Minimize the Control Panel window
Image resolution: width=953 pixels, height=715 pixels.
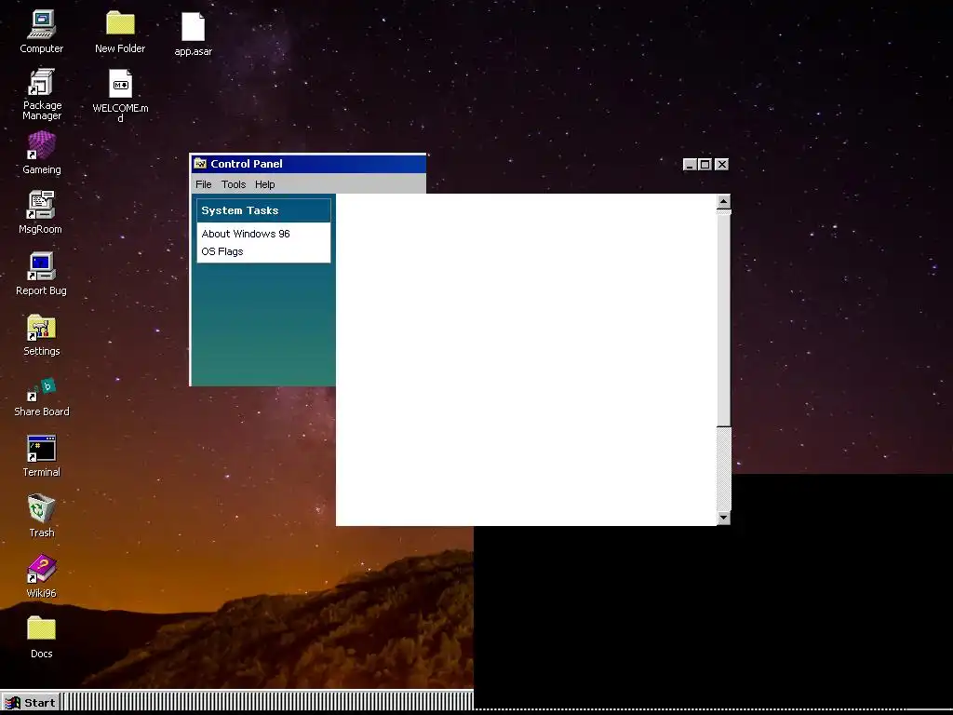pyautogui.click(x=690, y=164)
